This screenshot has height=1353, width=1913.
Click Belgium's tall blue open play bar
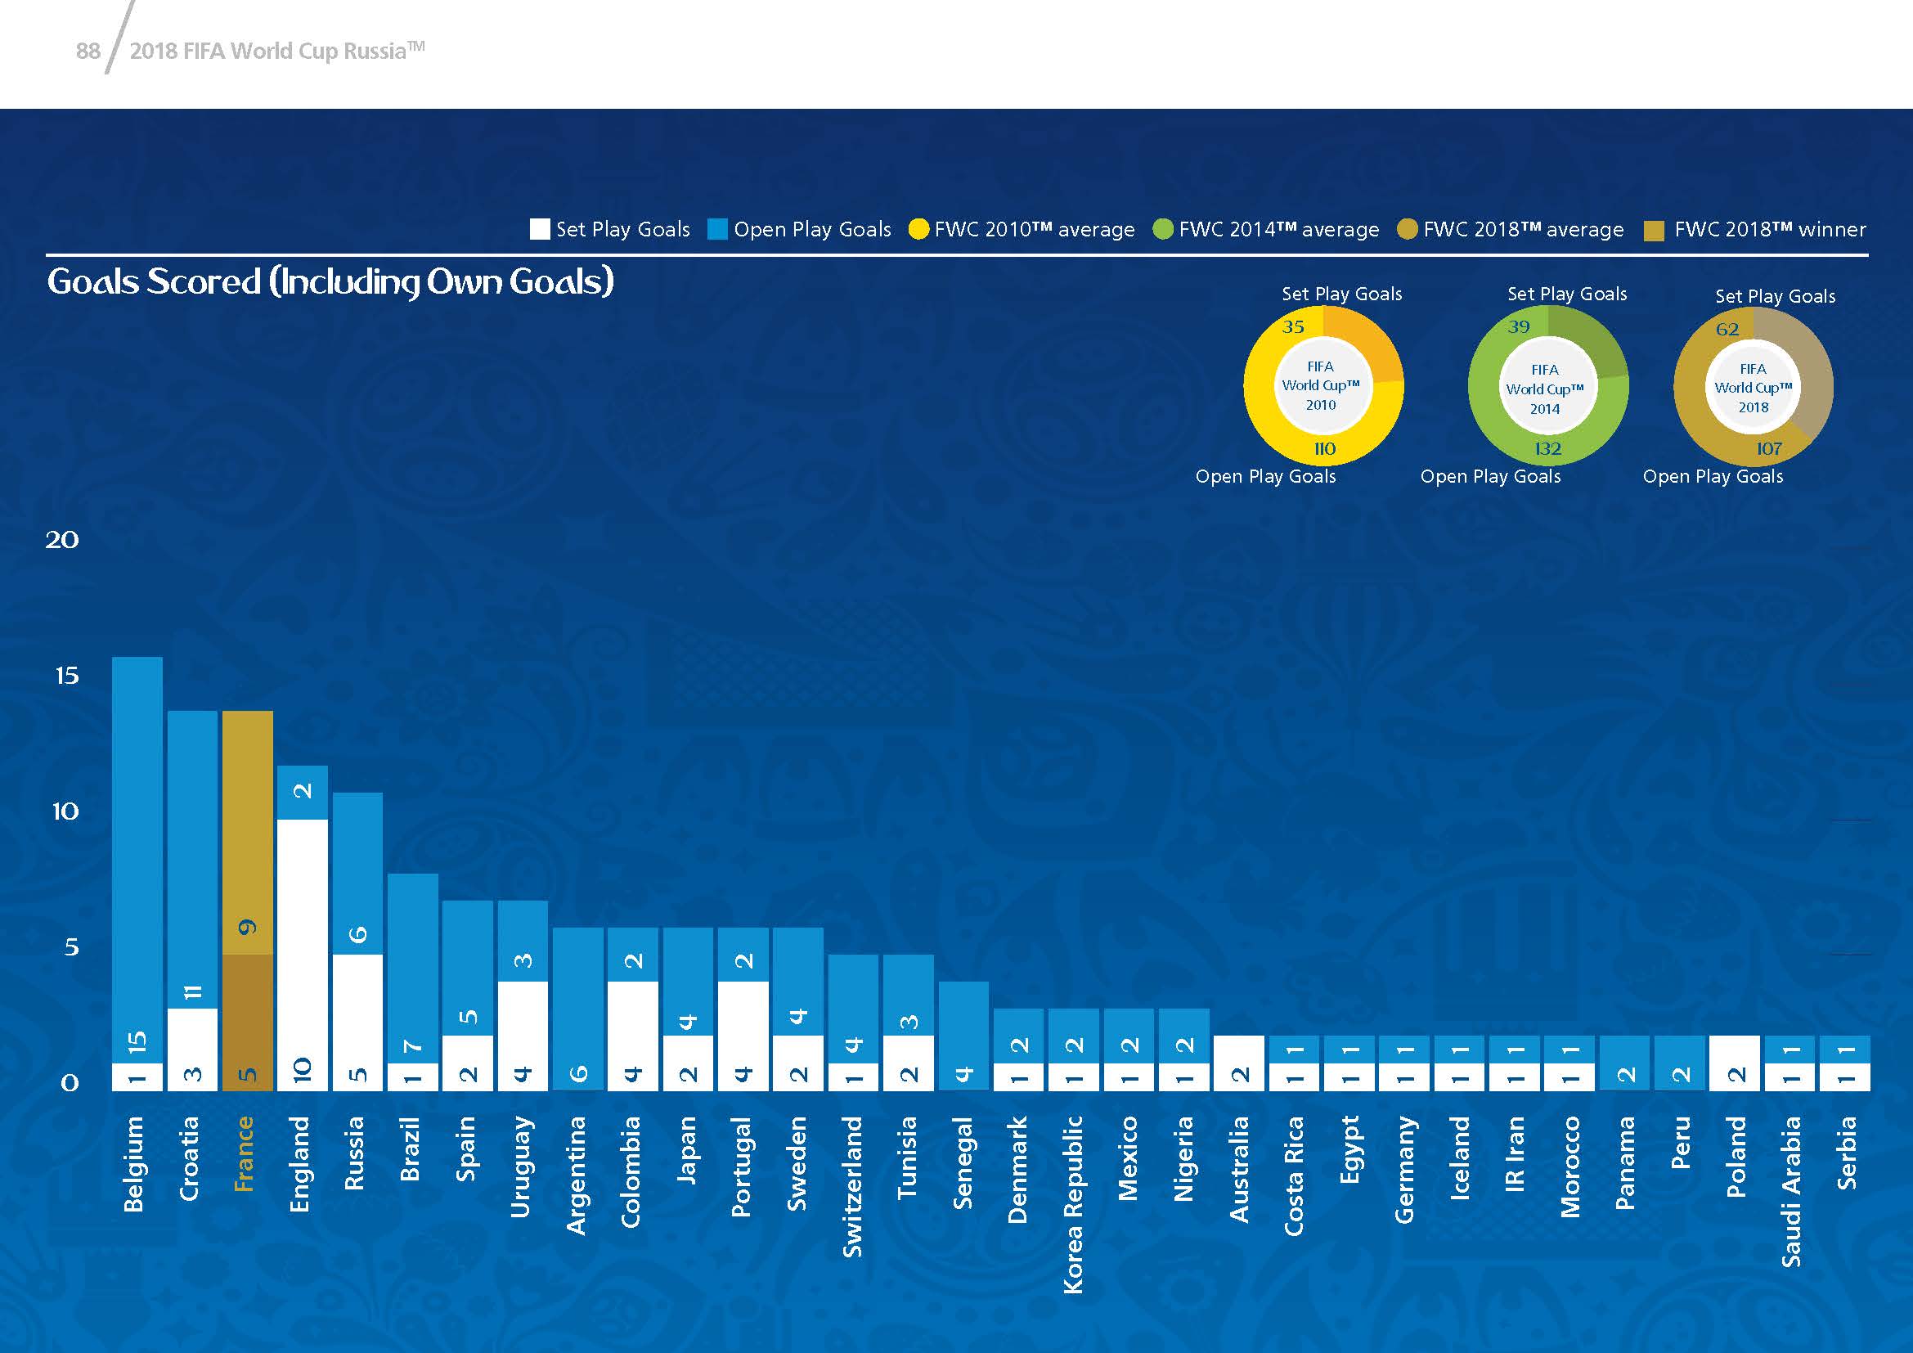coord(137,858)
